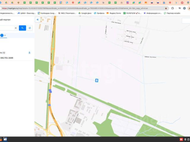Open the Недвижимость bookmark
190x142 pixels.
[x=7, y=13]
